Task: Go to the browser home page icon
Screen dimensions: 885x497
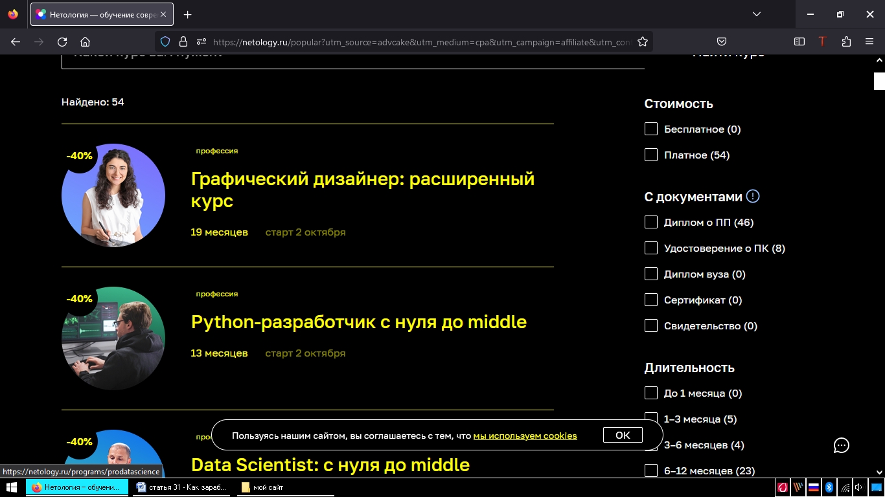Action: [x=85, y=41]
